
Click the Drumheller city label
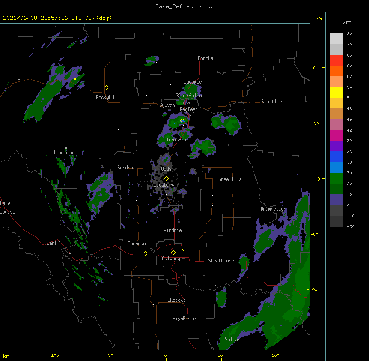coord(273,209)
